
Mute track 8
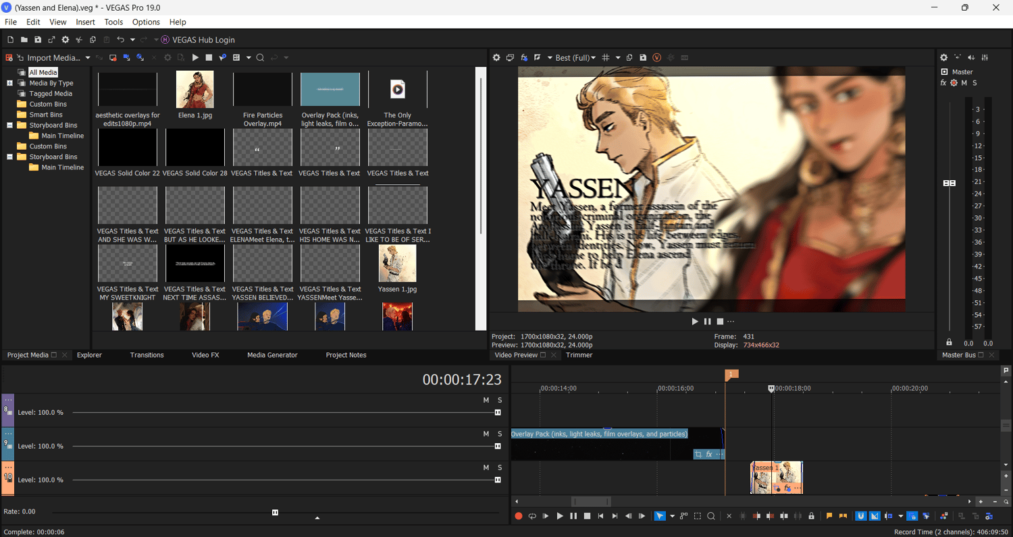tap(486, 400)
